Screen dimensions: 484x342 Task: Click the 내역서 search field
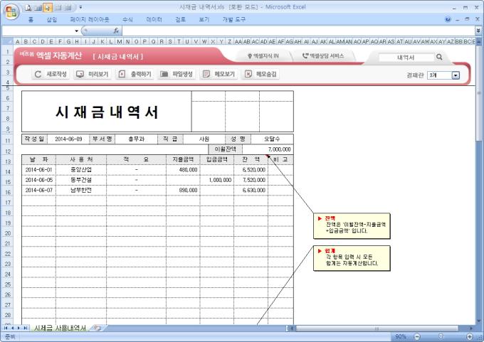coord(406,58)
